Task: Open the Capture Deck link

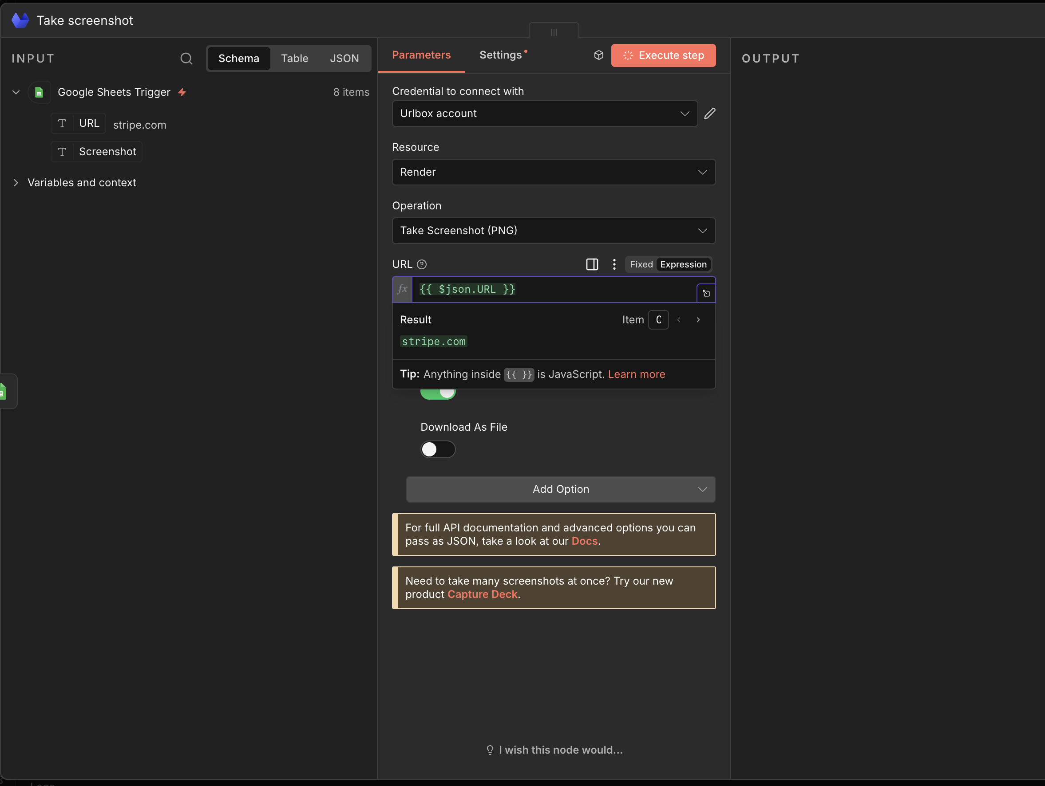Action: (x=483, y=594)
